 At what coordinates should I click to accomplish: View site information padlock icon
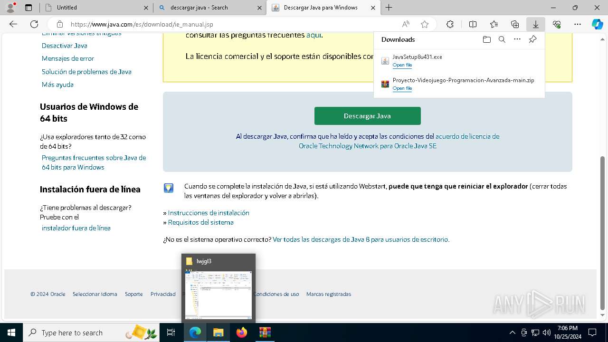pyautogui.click(x=60, y=24)
